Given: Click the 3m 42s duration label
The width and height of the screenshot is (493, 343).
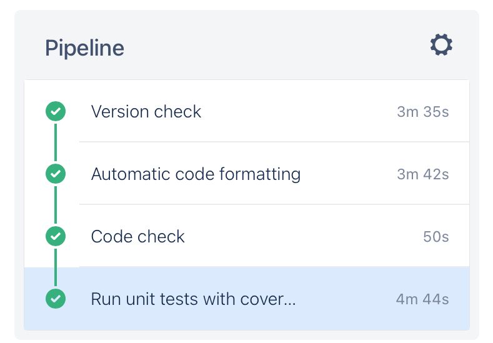Looking at the screenshot, I should [x=422, y=174].
